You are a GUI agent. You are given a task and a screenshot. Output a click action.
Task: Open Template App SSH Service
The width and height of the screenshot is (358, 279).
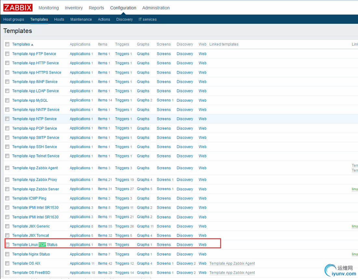34,147
